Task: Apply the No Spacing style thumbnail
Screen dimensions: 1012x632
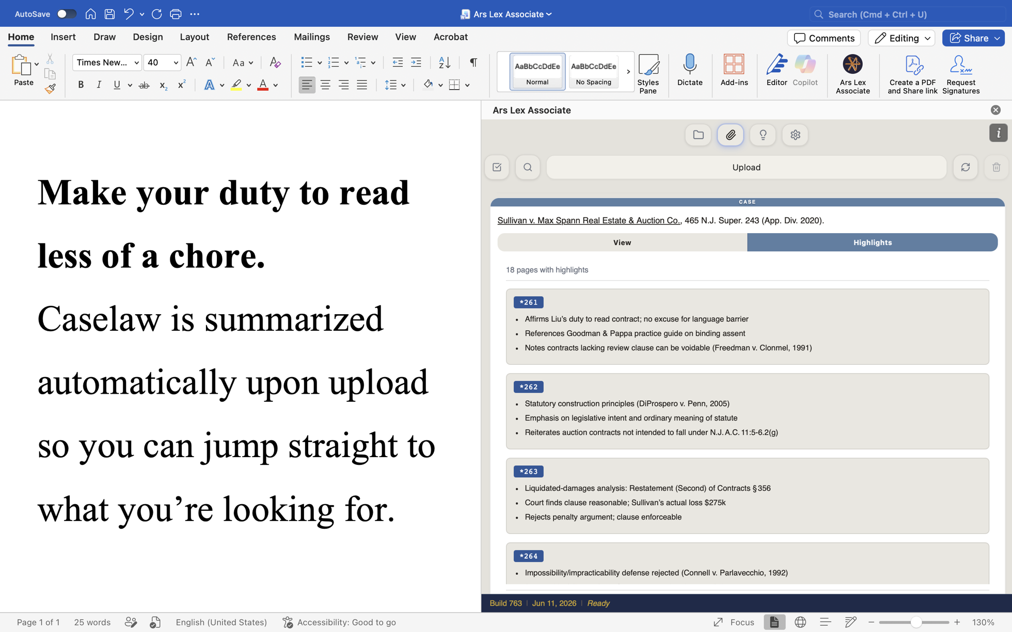Action: [593, 72]
